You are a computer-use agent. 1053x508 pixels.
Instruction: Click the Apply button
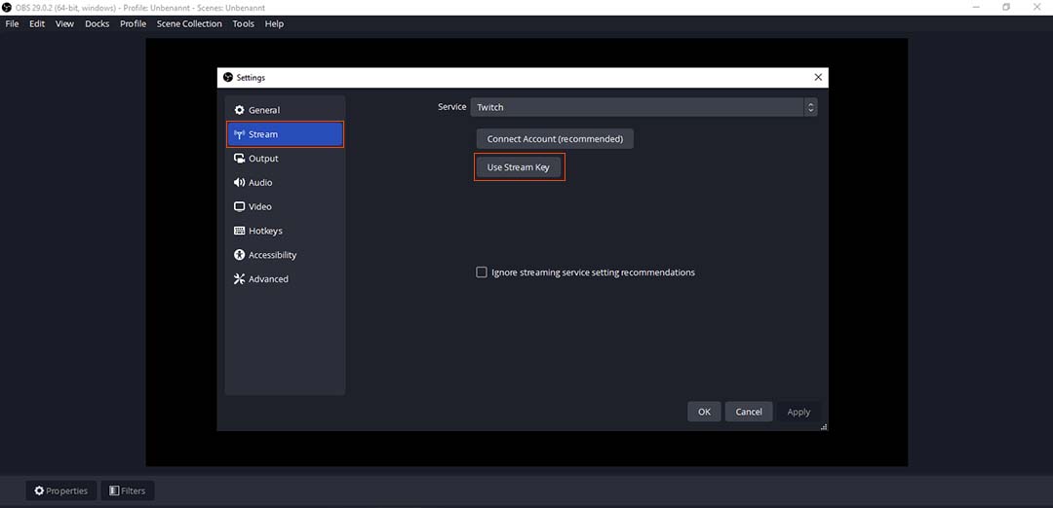point(799,412)
